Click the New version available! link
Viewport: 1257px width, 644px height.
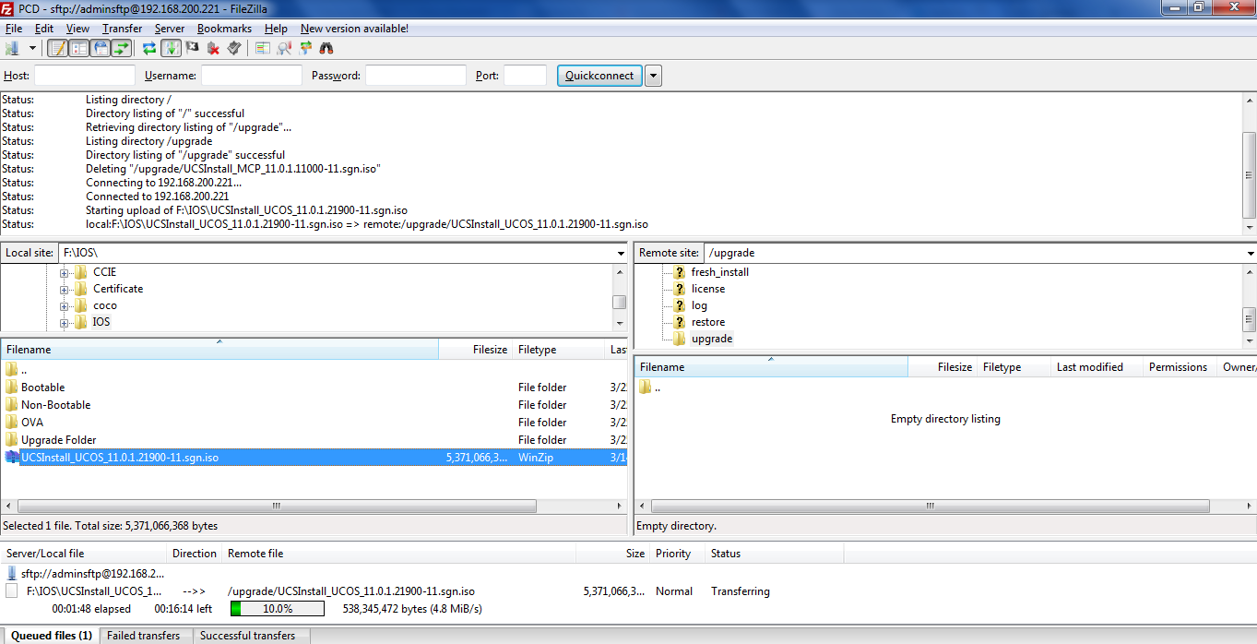click(354, 29)
